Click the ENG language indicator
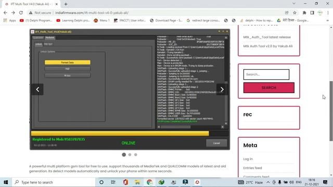This screenshot has width=333, height=187. point(299,182)
